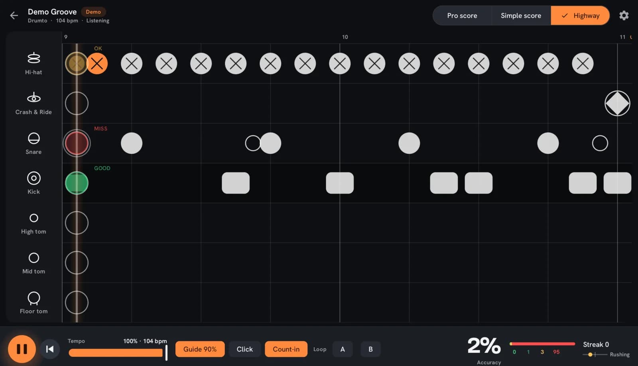
Task: Click the red Snare hit target circle
Action: [x=77, y=143]
